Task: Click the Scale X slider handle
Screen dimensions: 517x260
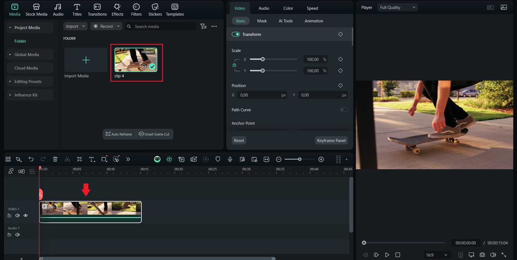Action: coord(263,59)
